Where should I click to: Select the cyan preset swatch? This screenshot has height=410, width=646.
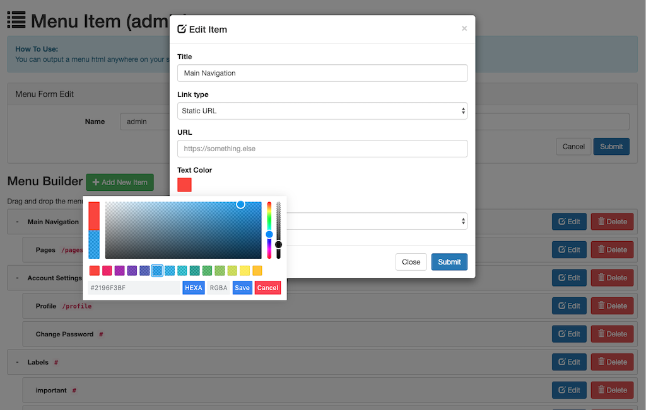tap(182, 271)
